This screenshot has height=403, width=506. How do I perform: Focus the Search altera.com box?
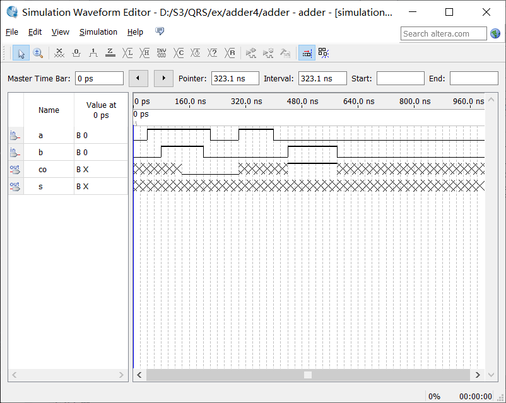coord(444,33)
